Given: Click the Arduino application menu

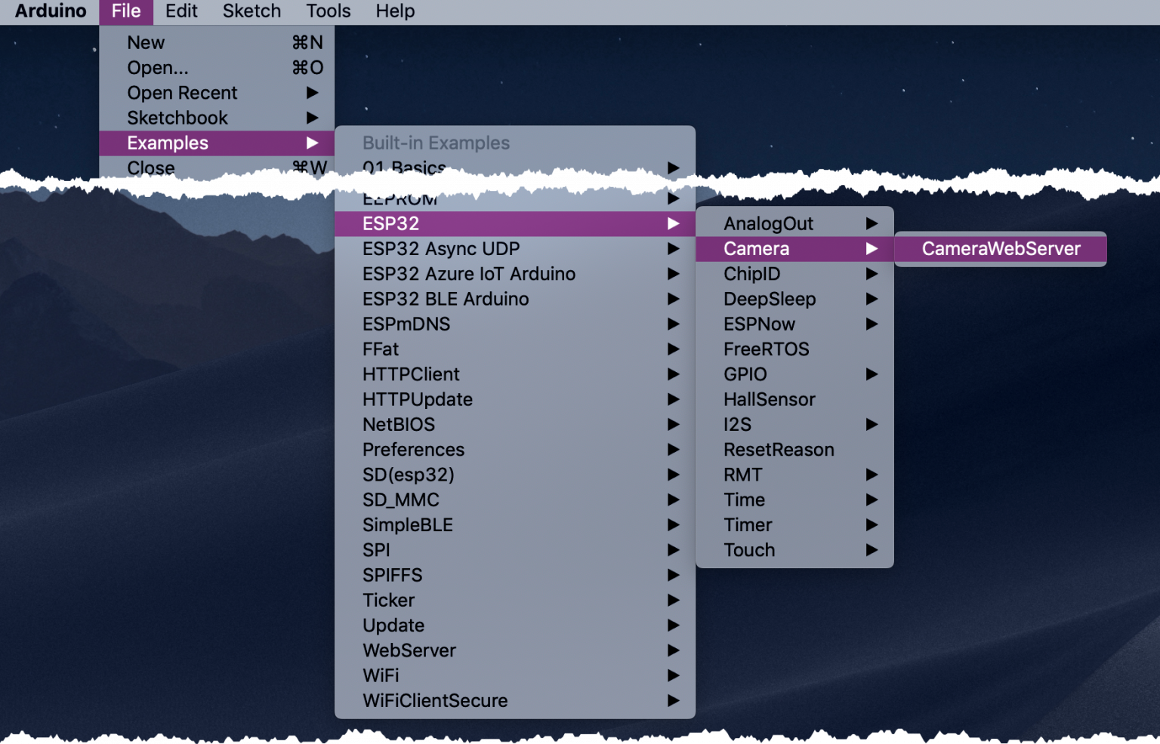Looking at the screenshot, I should 51,11.
